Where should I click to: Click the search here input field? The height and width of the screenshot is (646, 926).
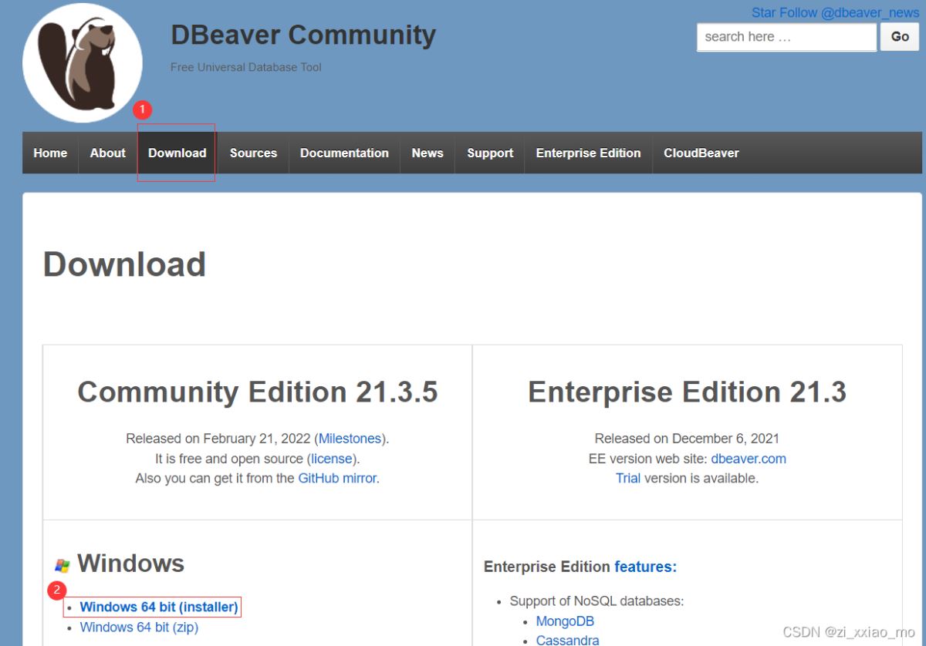point(786,37)
